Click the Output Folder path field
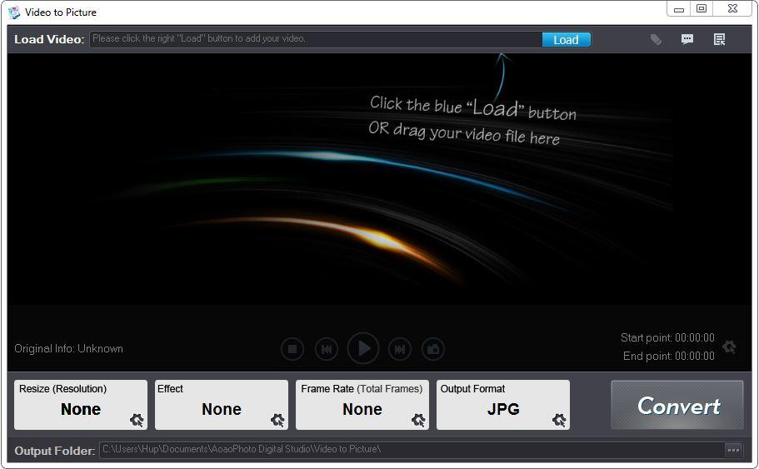Screen dimensions: 759x469 pos(412,450)
